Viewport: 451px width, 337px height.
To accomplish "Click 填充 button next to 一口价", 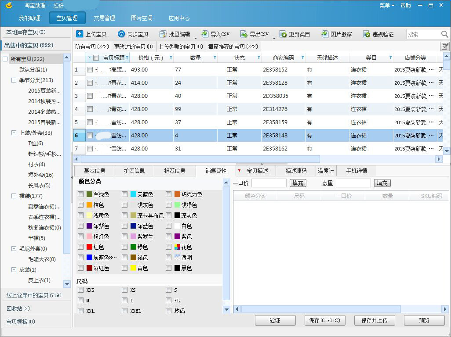I will [x=298, y=183].
